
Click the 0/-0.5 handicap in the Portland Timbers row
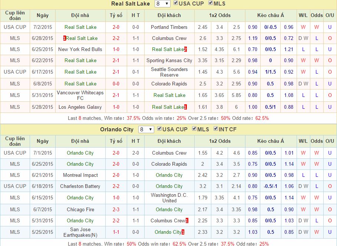270,27
